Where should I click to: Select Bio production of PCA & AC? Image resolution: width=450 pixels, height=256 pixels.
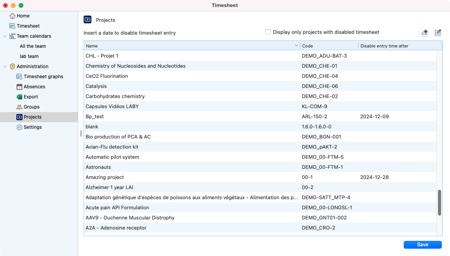point(260,137)
